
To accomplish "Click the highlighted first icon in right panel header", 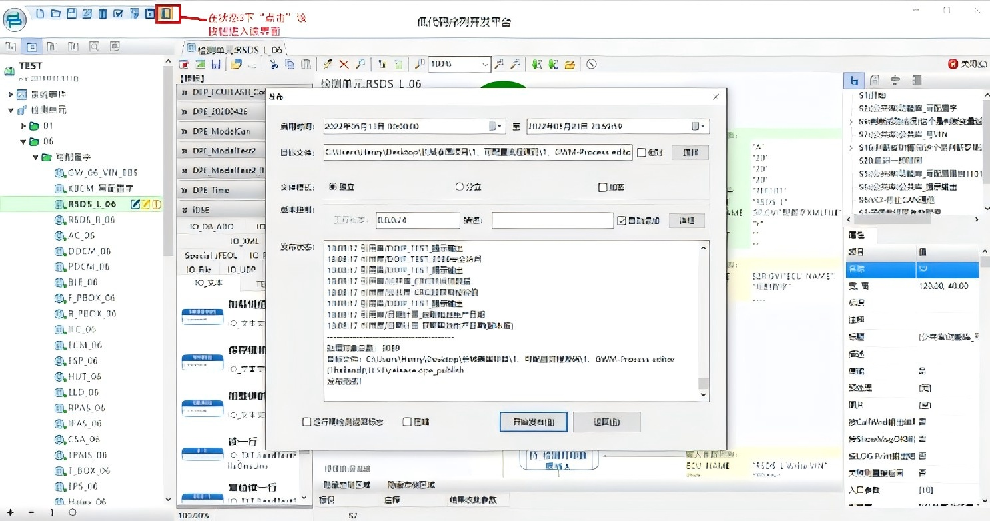I will pos(854,81).
